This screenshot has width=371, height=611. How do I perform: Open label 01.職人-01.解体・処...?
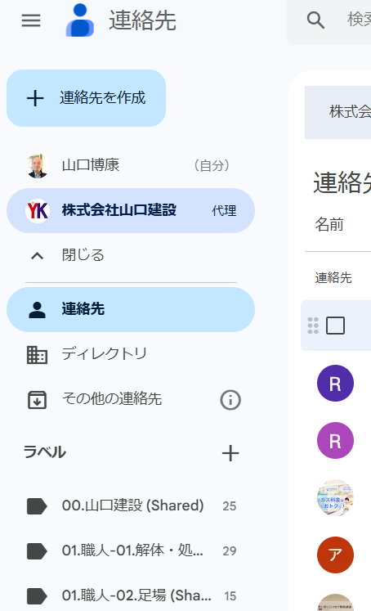tap(131, 550)
